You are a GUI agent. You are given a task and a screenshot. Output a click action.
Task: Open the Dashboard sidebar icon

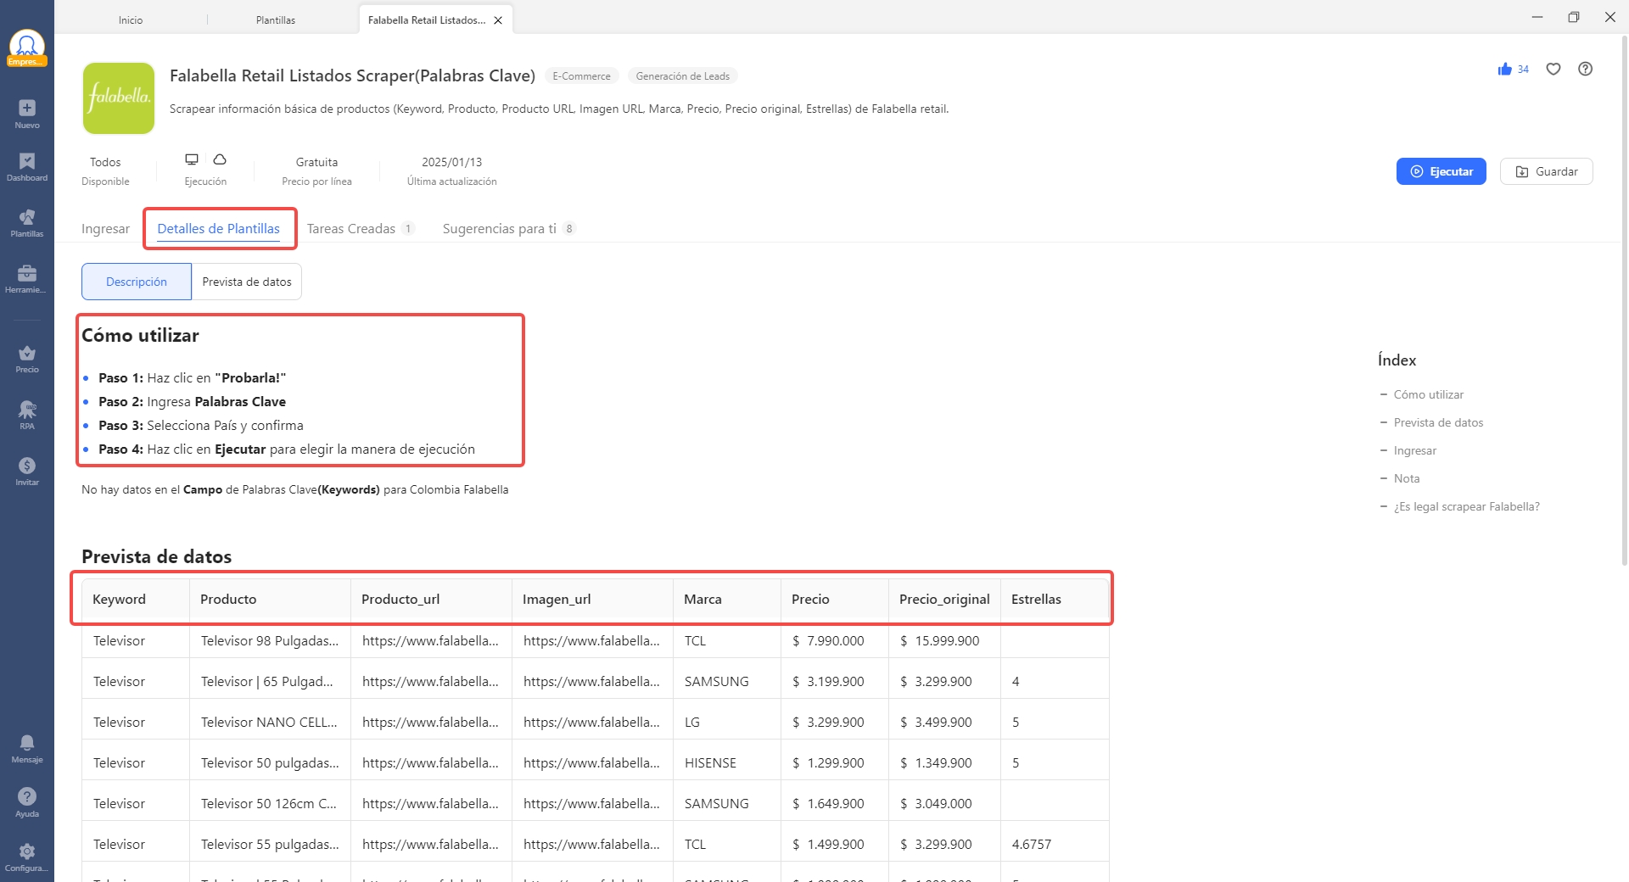click(x=27, y=162)
